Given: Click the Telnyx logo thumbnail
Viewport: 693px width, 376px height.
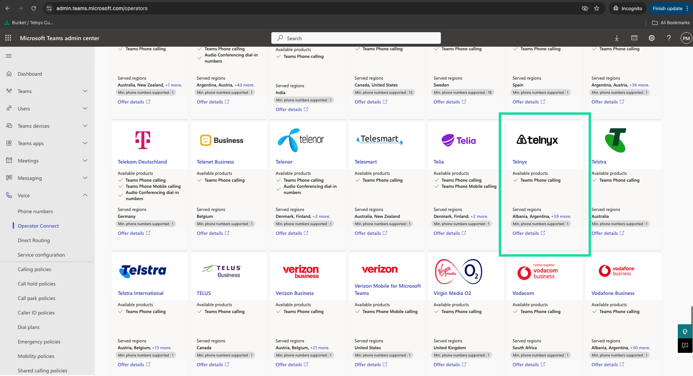Looking at the screenshot, I should point(537,140).
